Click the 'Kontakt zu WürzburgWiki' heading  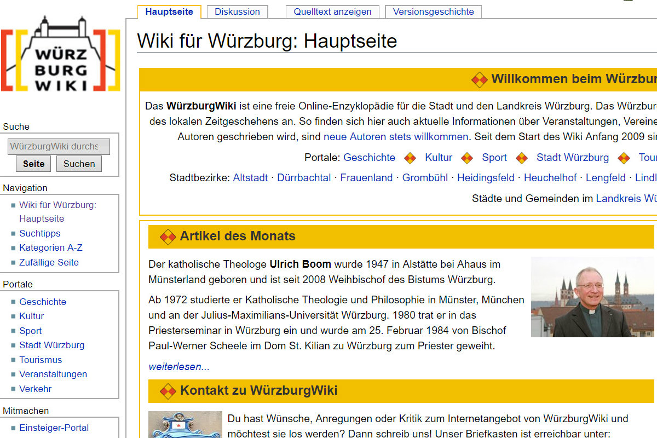coord(258,390)
